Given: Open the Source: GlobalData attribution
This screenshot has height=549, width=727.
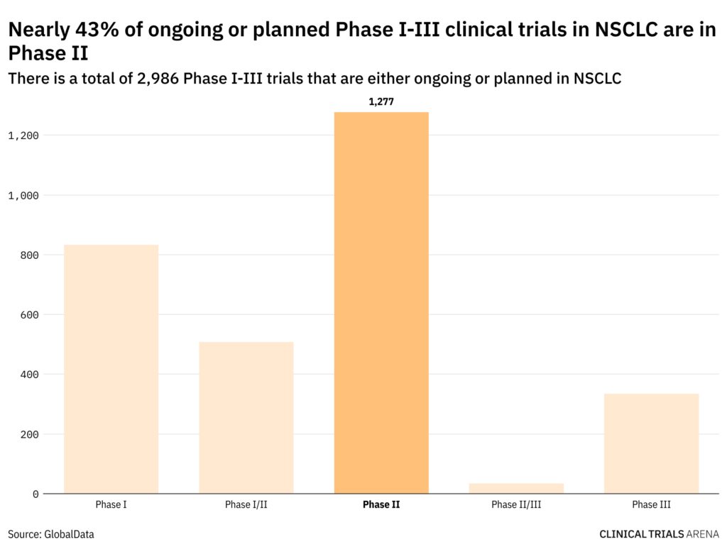Looking at the screenshot, I should click(51, 534).
